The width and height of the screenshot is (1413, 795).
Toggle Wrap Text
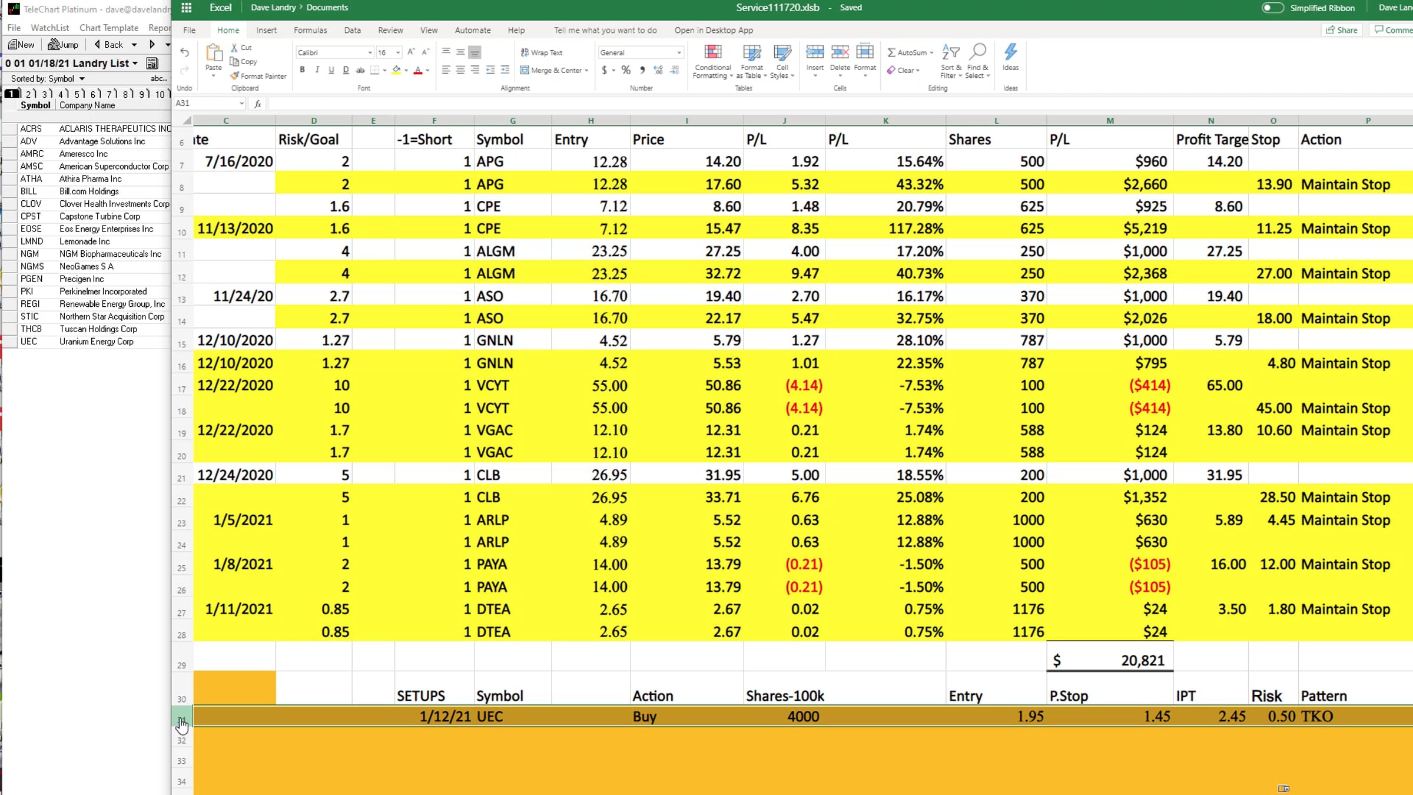tap(542, 52)
